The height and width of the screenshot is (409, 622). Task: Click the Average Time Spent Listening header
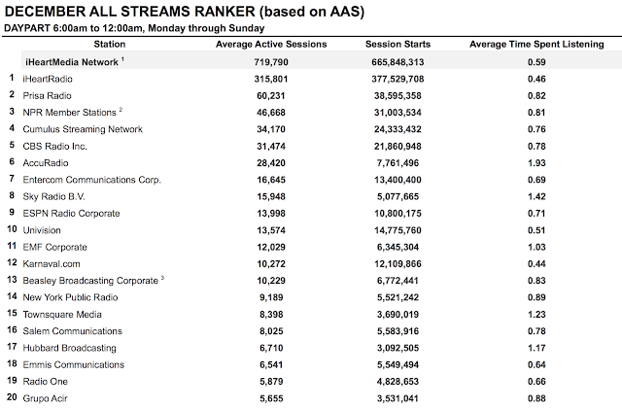(536, 44)
